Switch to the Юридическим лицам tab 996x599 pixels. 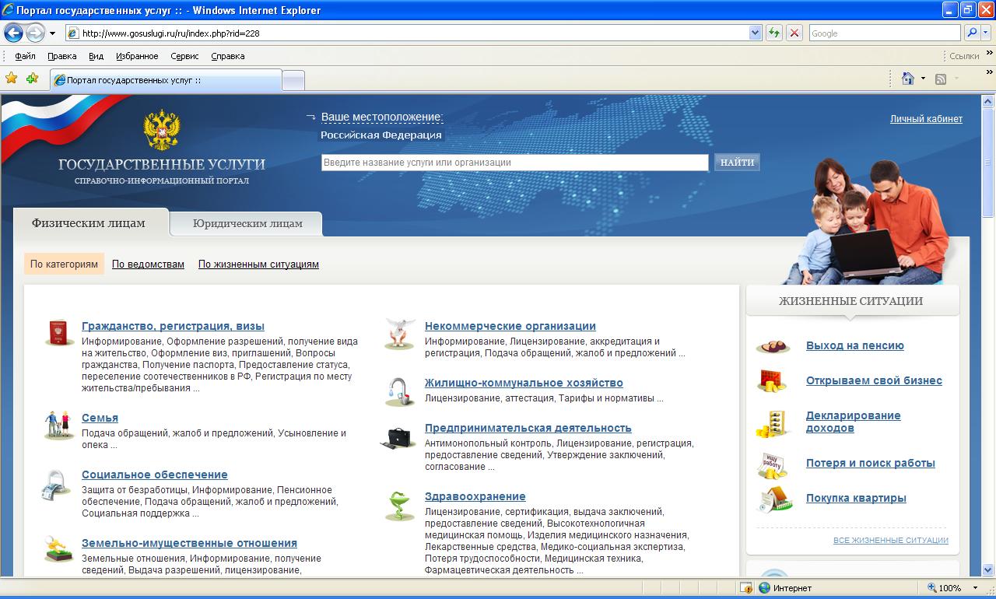coord(247,223)
